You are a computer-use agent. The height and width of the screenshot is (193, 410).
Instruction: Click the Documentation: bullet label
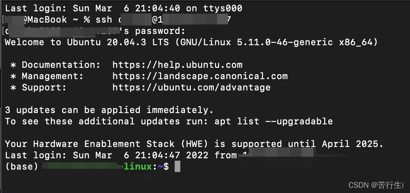[61, 65]
